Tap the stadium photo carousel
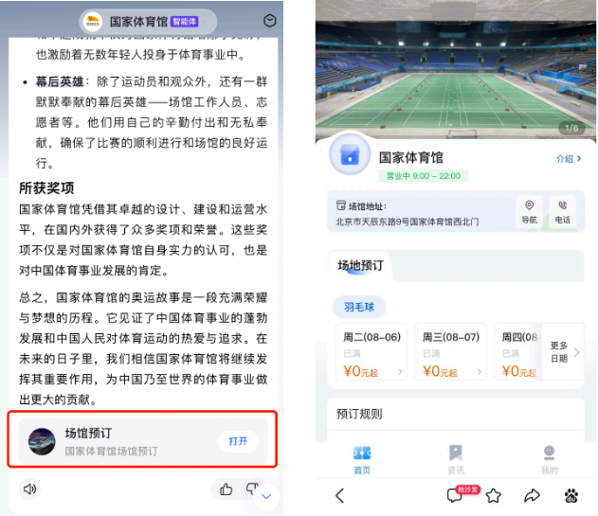This screenshot has height=516, width=598. coord(456,68)
